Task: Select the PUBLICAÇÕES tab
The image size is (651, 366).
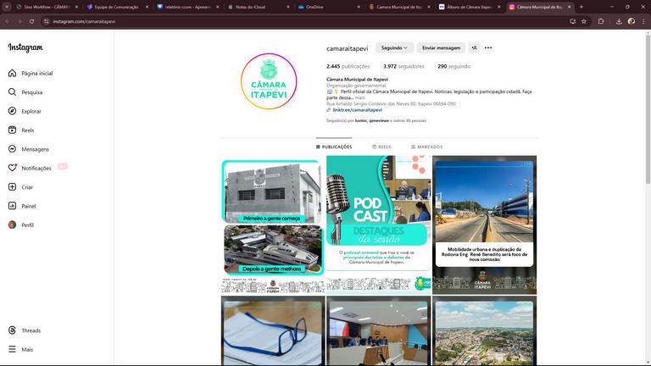Action: pyautogui.click(x=334, y=147)
